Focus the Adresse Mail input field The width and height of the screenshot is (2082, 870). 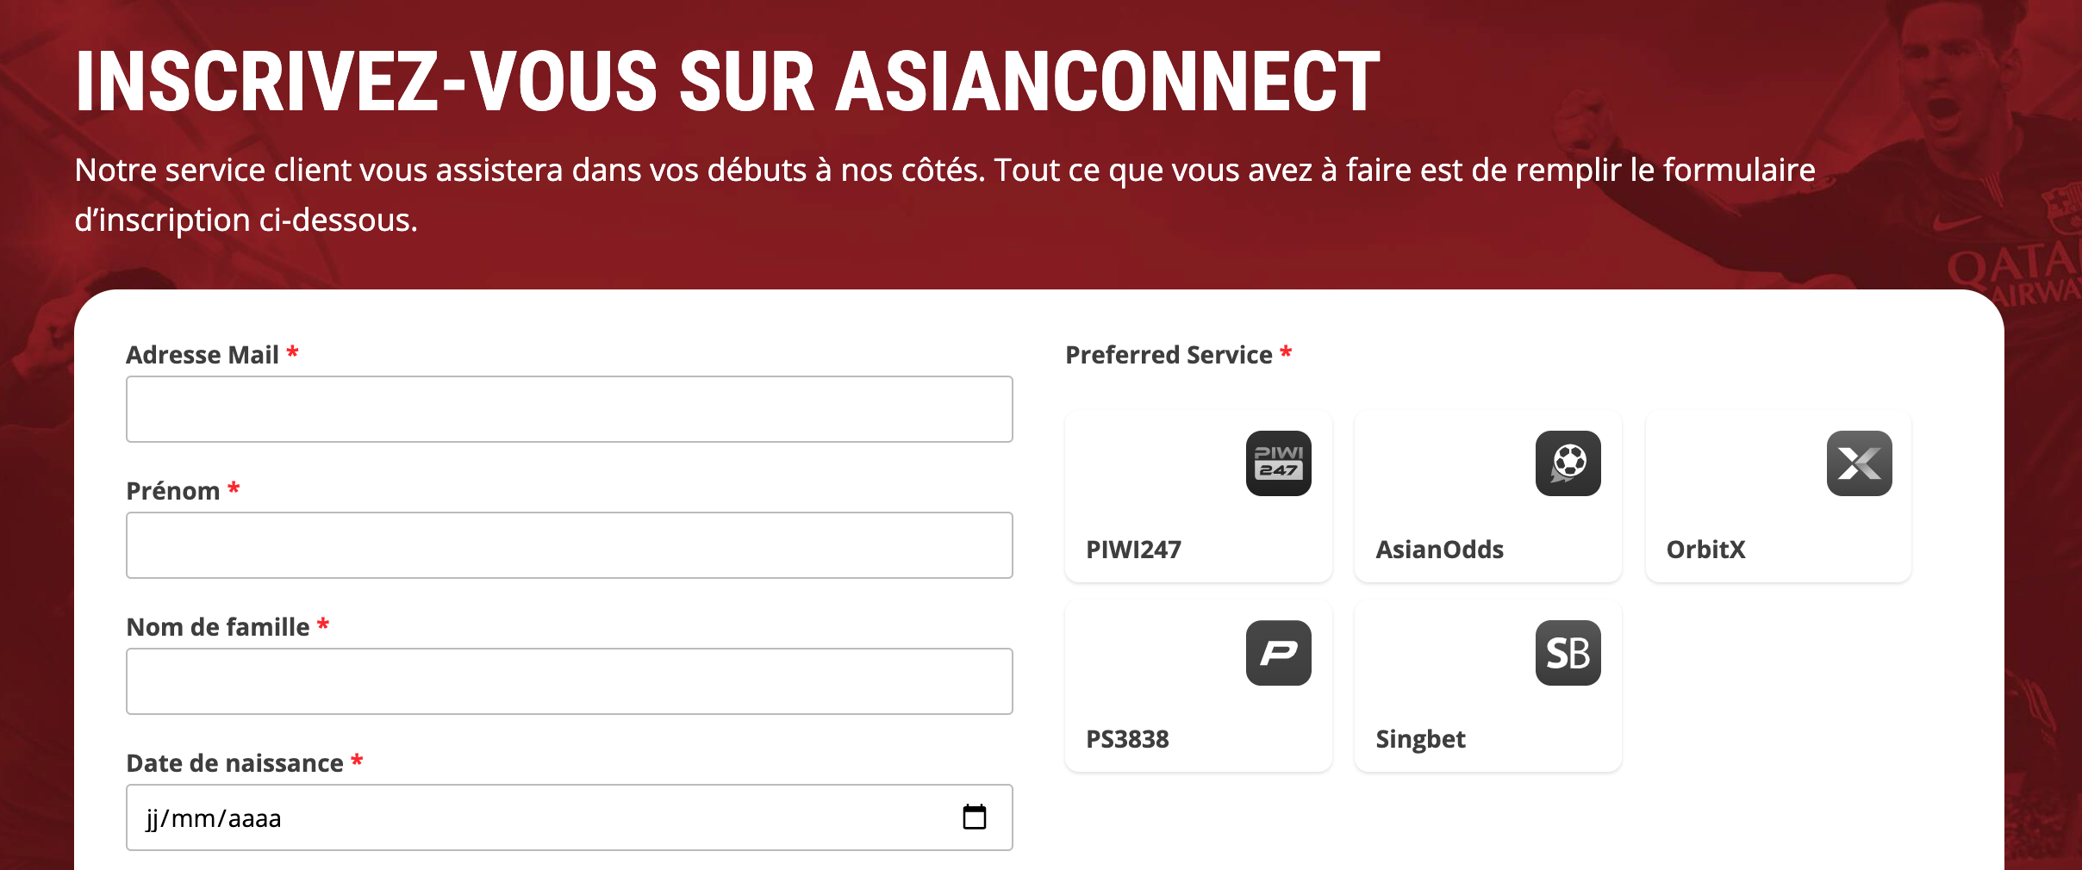569,409
